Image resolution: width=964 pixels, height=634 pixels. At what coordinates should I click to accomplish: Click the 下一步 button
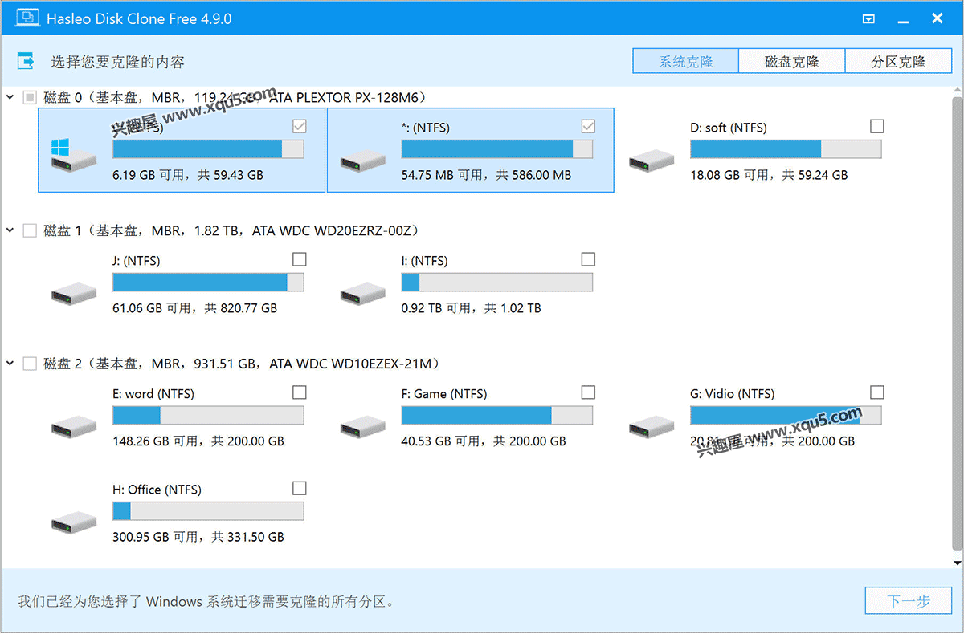click(909, 601)
